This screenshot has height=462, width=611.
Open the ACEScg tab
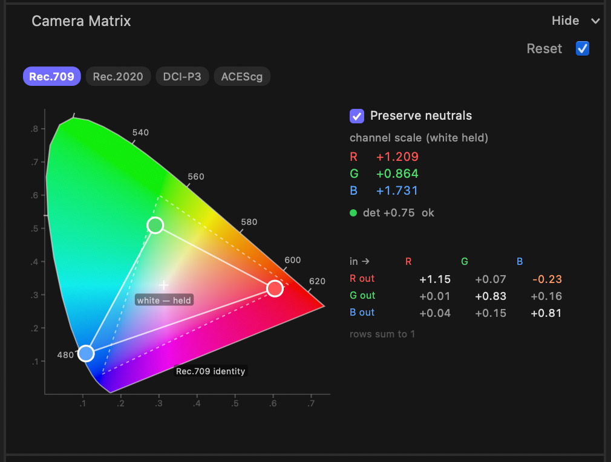[242, 76]
